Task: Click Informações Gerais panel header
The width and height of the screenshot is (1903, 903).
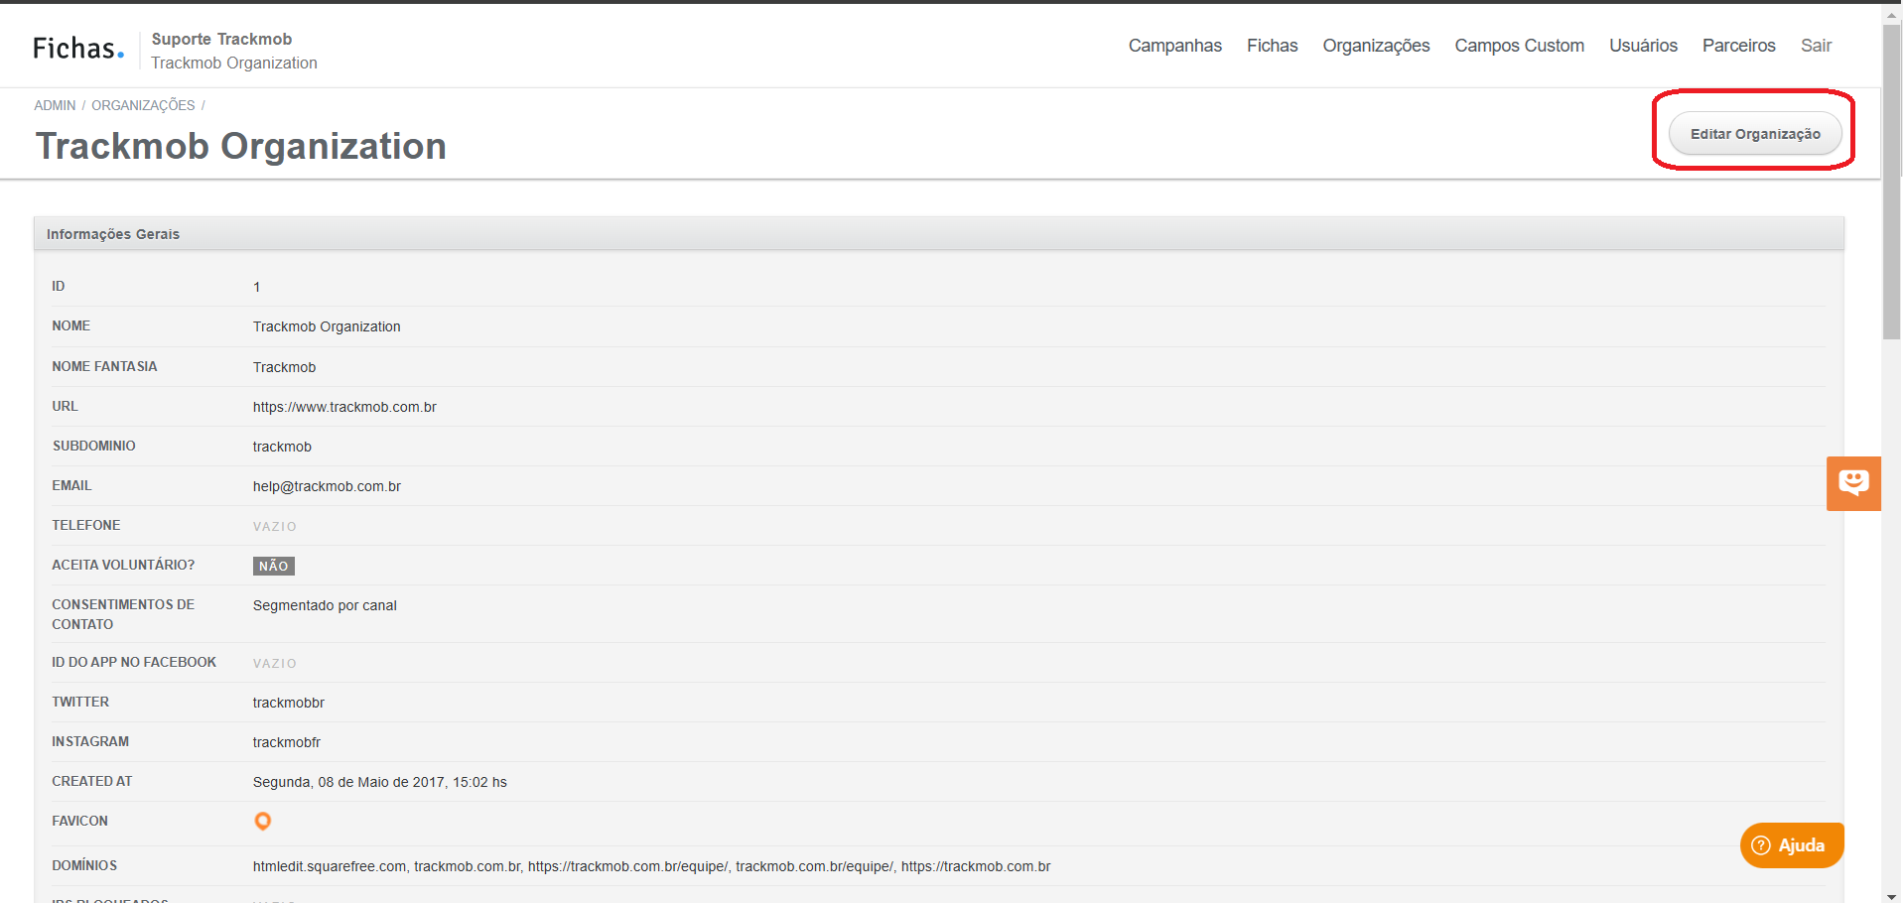Action: (x=939, y=233)
